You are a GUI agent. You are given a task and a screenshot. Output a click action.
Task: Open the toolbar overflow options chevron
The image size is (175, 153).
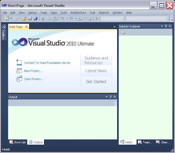tap(172, 18)
